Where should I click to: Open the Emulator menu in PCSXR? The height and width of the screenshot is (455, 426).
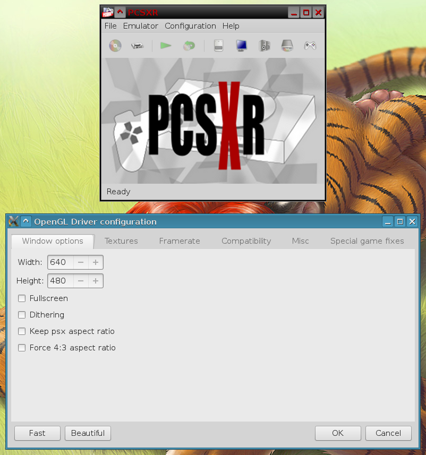141,26
